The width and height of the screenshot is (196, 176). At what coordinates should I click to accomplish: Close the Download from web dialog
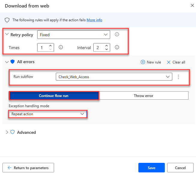pos(192,5)
